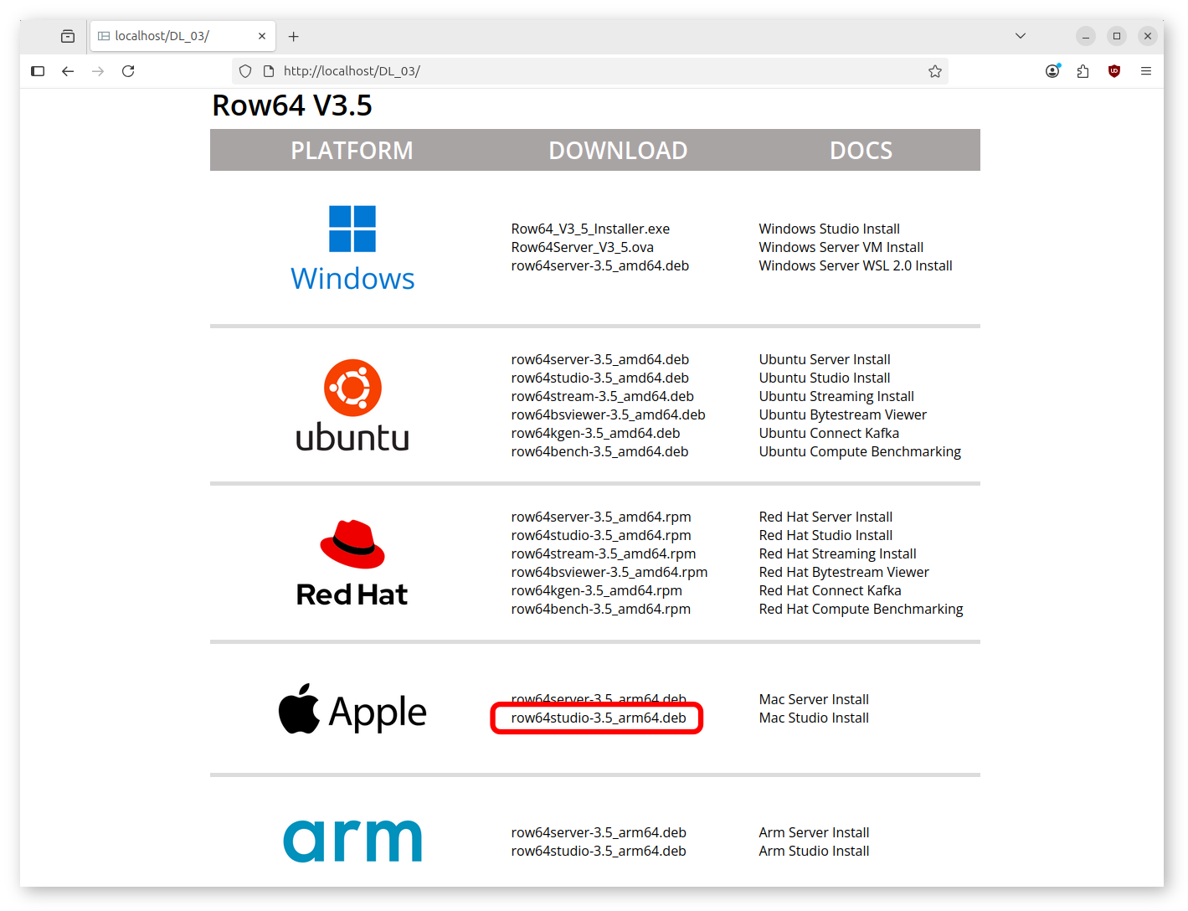Open Windows Studio Install docs

pos(829,229)
